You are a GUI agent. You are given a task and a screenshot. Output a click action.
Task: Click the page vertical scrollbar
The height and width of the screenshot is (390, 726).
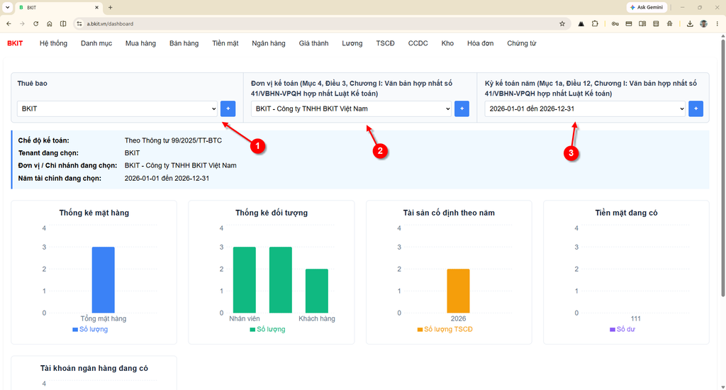[722, 167]
